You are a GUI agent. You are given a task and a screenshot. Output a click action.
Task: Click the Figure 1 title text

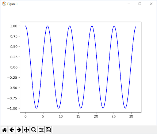[12, 4]
